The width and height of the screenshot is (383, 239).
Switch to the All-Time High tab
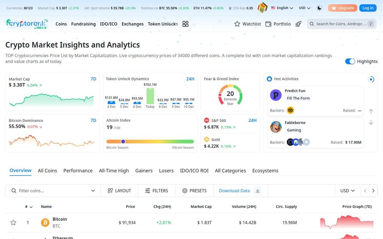coord(114,171)
